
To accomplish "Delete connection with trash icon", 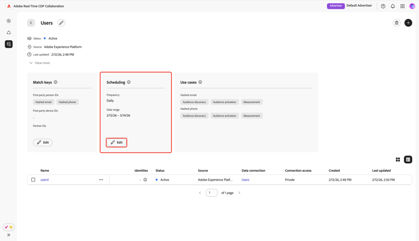I will tap(397, 23).
